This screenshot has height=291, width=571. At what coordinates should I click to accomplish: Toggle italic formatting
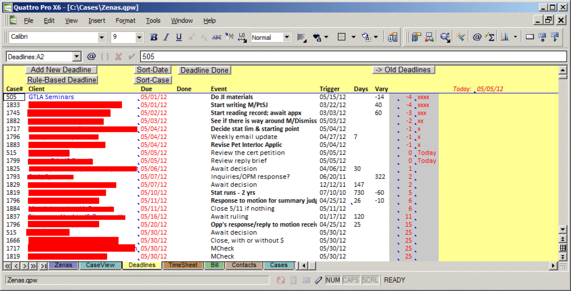point(166,38)
